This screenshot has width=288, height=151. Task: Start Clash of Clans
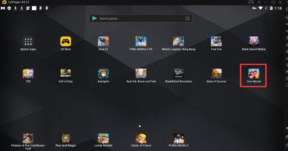[141, 138]
